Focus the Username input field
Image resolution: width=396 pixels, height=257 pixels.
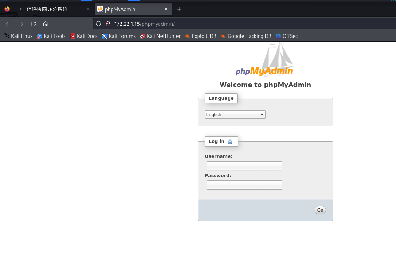(244, 166)
